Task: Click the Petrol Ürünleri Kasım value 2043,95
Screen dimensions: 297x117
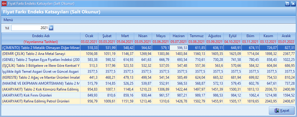Action: coord(268,101)
